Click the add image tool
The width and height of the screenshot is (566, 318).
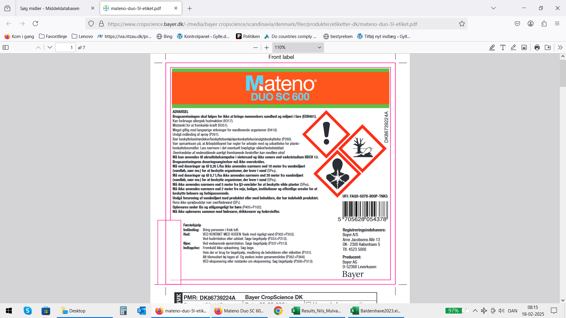click(524, 47)
